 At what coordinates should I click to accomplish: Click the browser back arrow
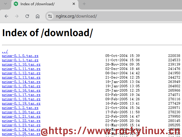pos(6,16)
